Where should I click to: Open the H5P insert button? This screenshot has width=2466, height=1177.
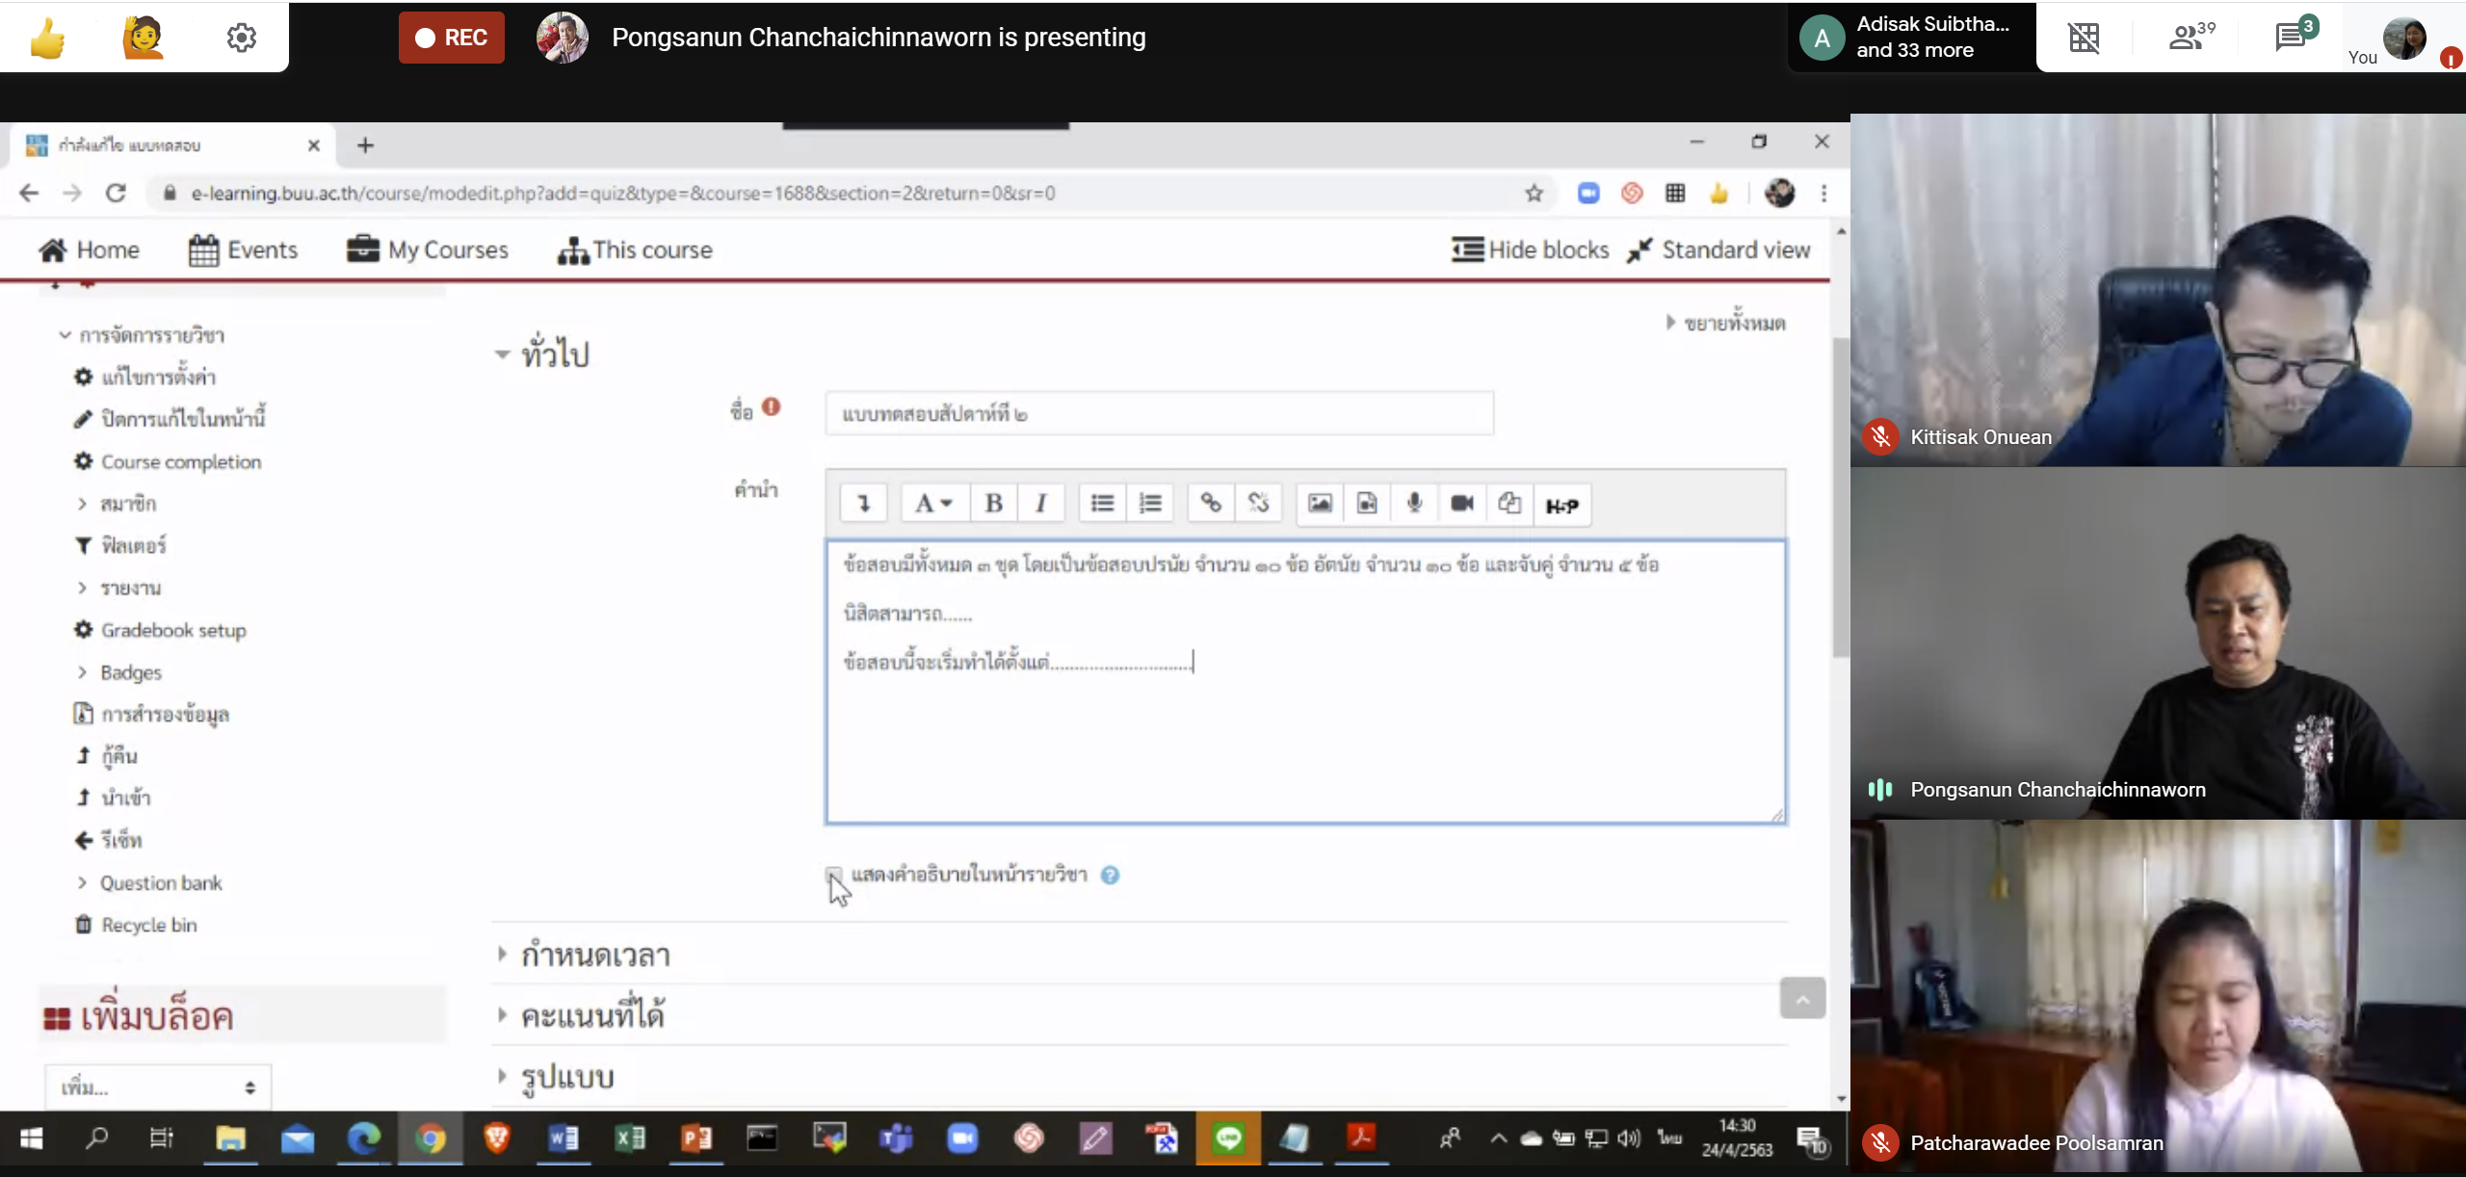[1561, 506]
